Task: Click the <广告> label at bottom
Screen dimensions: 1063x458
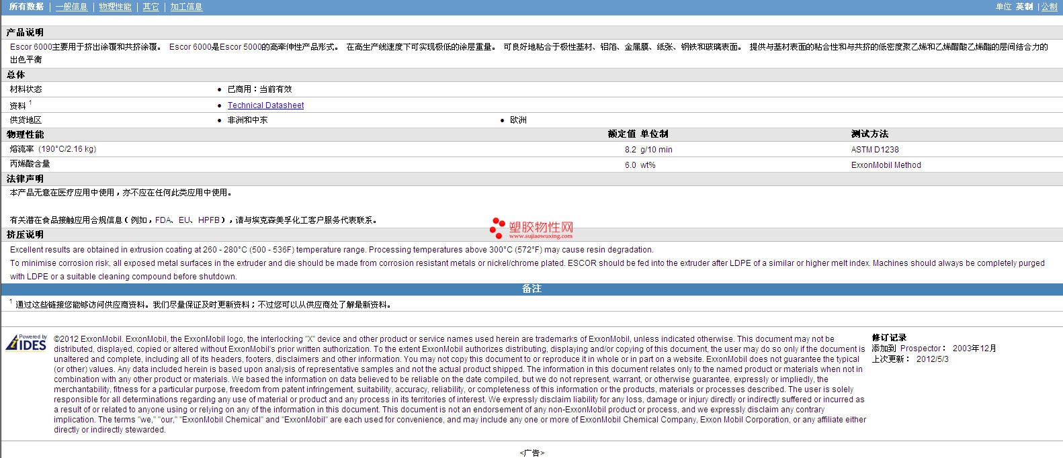Action: 531,453
